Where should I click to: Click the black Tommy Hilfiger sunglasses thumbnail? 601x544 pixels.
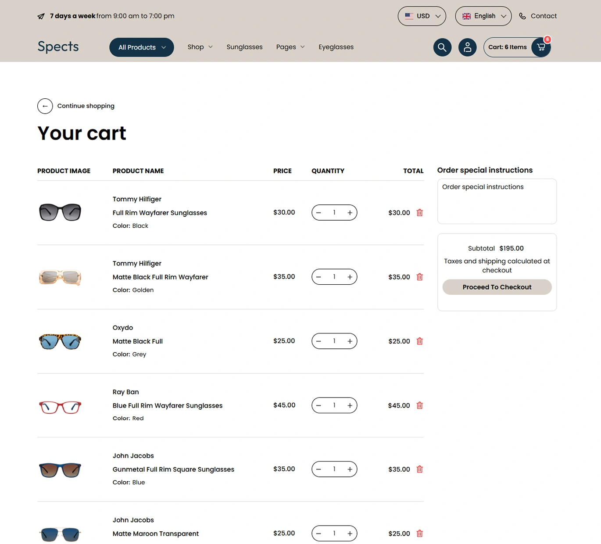[60, 212]
